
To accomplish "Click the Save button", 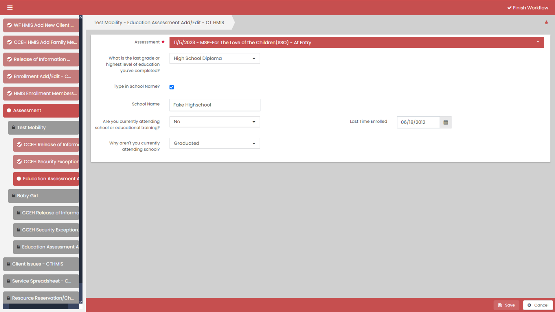I will click(506, 305).
